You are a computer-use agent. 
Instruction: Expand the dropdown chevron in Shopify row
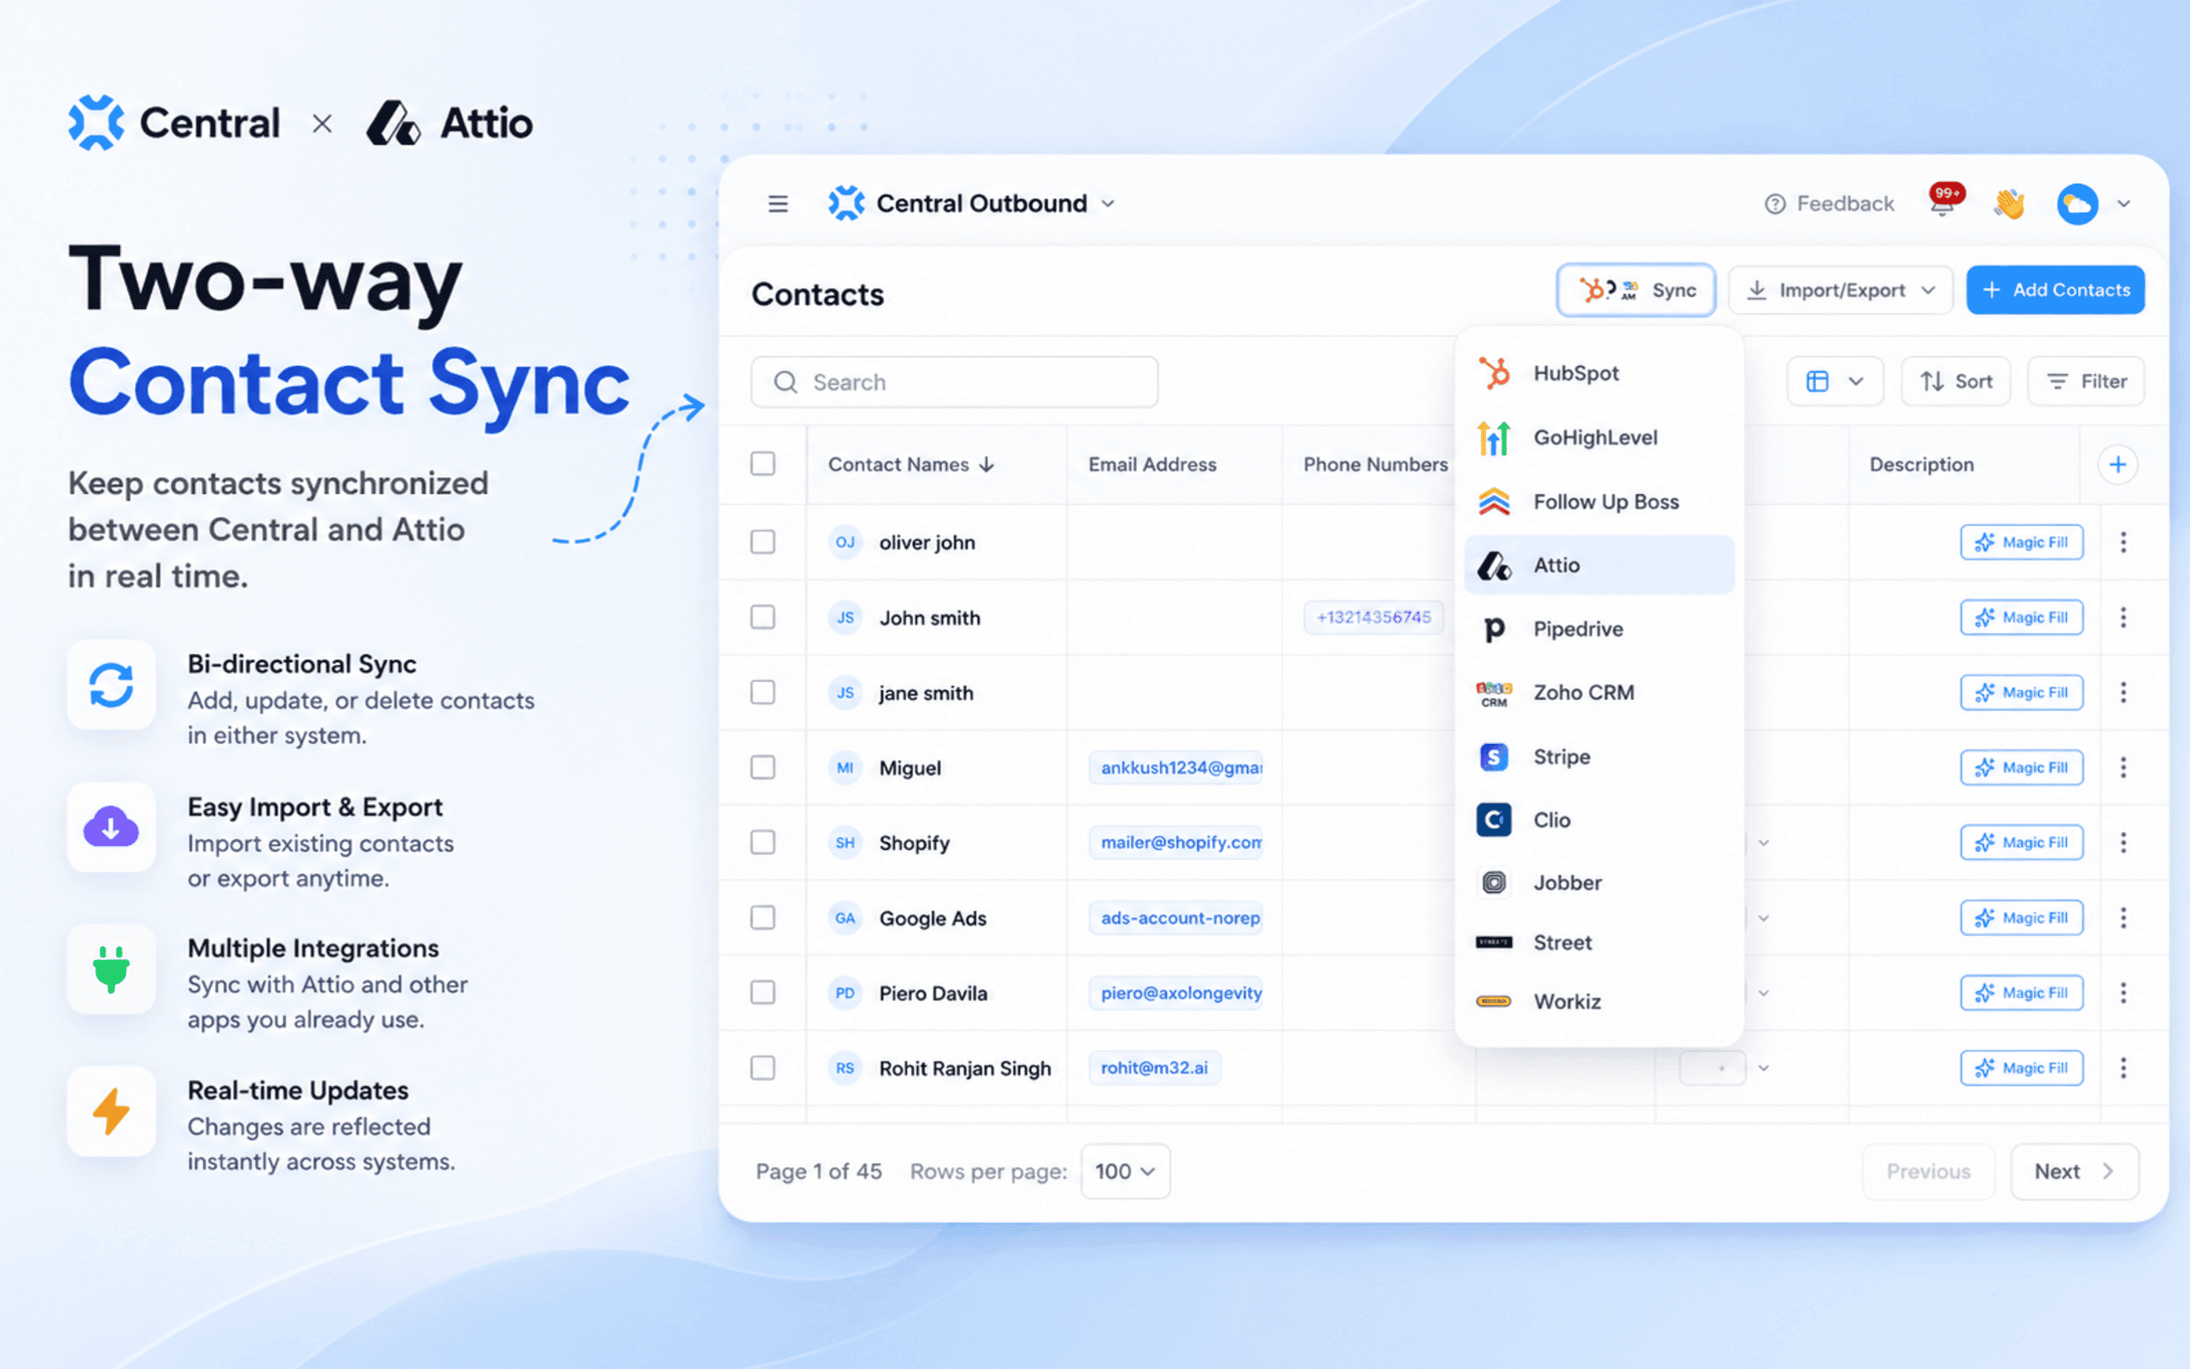click(1763, 843)
